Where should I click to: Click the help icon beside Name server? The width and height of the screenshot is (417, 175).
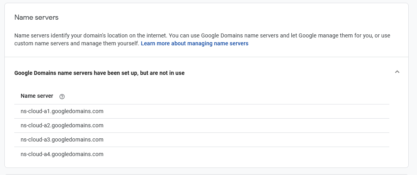click(x=62, y=97)
